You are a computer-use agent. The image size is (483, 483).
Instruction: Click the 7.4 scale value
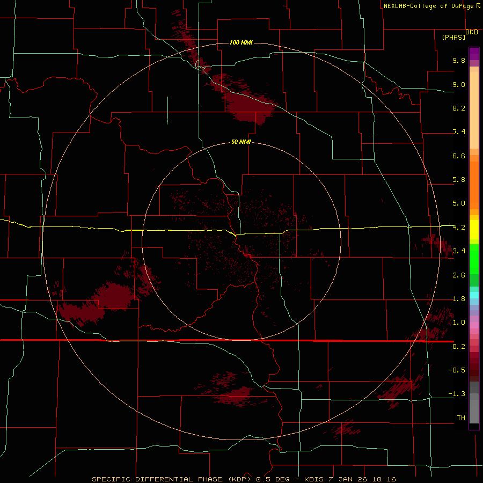pyautogui.click(x=459, y=132)
